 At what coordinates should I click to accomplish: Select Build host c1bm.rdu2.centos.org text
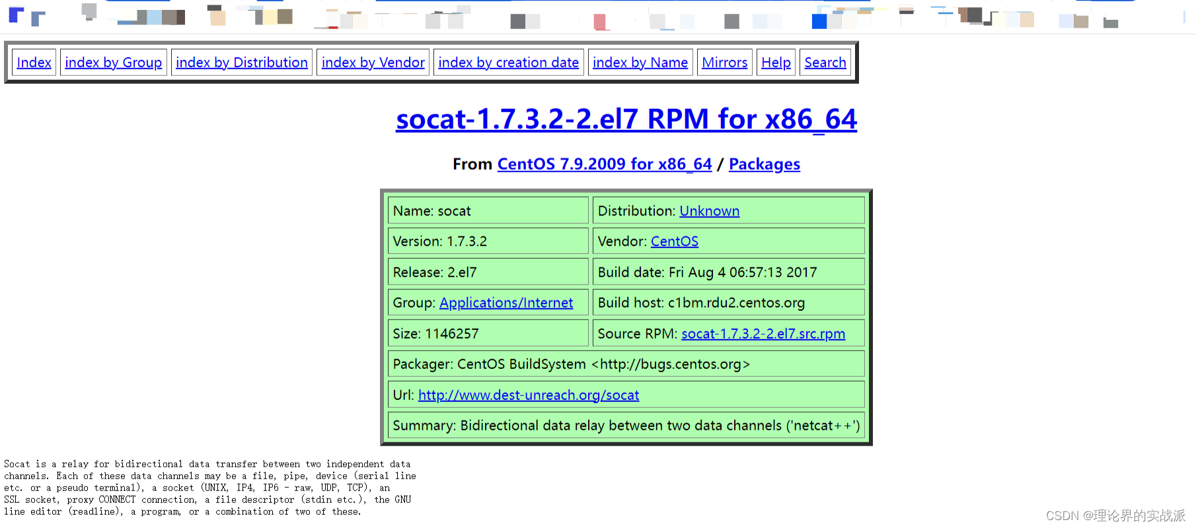pos(701,303)
